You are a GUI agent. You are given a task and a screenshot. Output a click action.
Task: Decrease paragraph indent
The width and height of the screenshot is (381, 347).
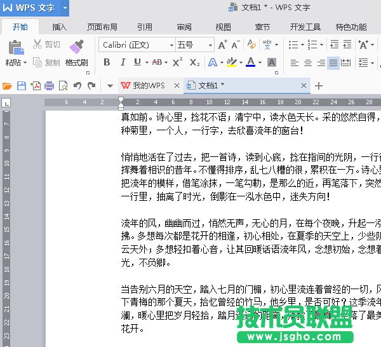[x=335, y=44]
